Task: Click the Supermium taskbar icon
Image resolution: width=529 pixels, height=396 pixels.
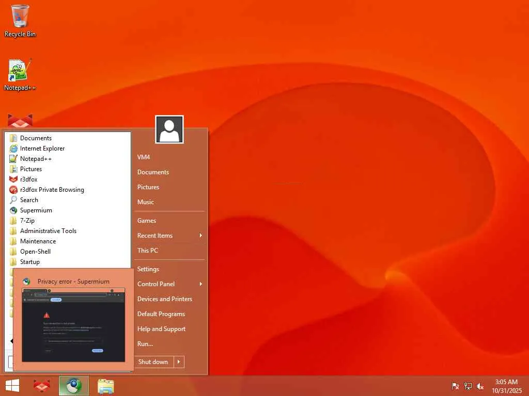Action: [73, 386]
